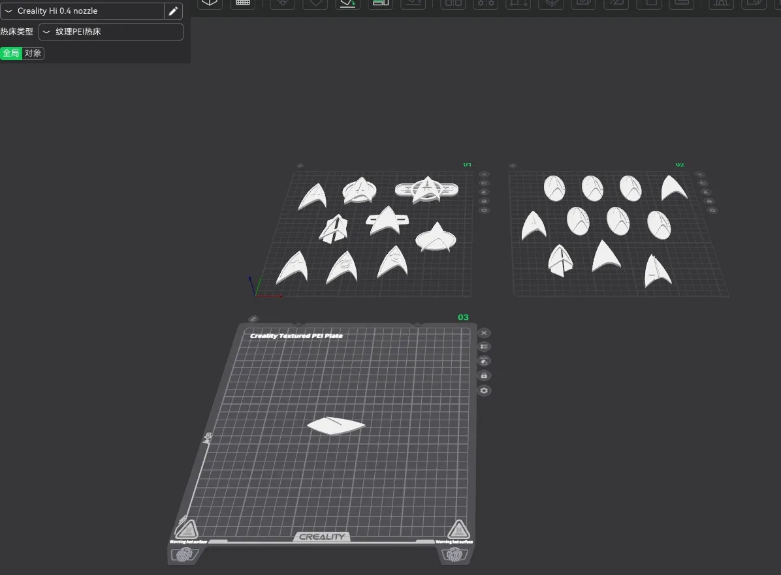The height and width of the screenshot is (575, 781).
Task: Click the orient icon beside plate 02
Action: pos(706,192)
